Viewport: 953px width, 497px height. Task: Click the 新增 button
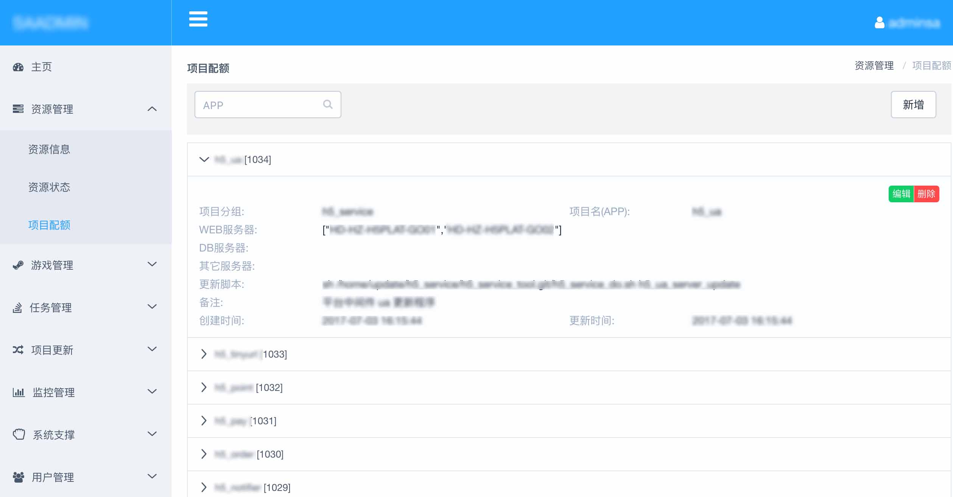tap(913, 105)
